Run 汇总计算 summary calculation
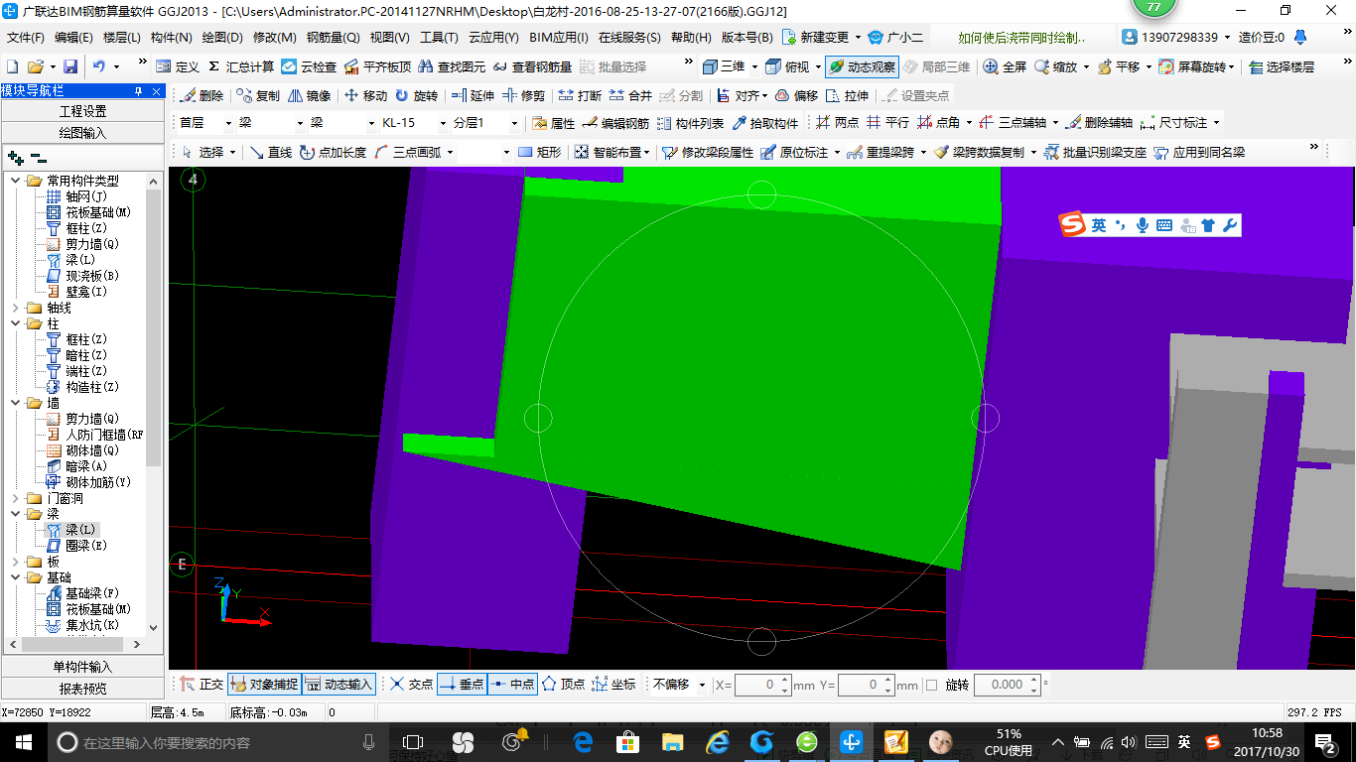The image size is (1356, 762). (241, 66)
